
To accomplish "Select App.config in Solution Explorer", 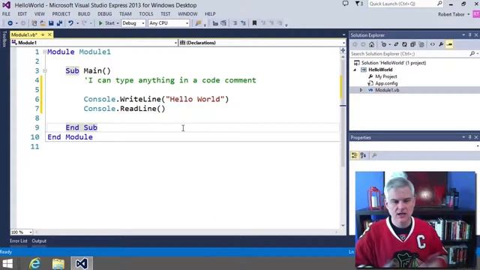I will 386,83.
